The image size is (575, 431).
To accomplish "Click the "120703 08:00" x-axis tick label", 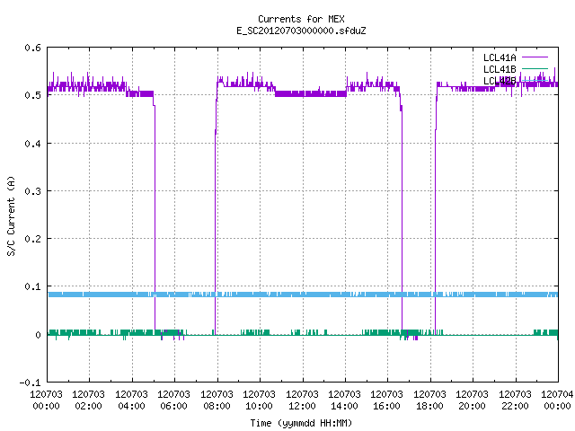I will click(x=217, y=400).
